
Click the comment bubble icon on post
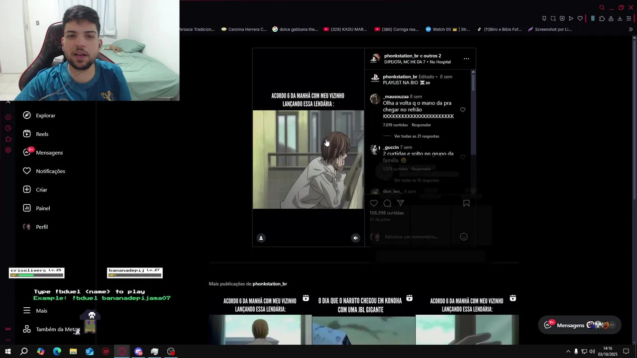tap(387, 203)
